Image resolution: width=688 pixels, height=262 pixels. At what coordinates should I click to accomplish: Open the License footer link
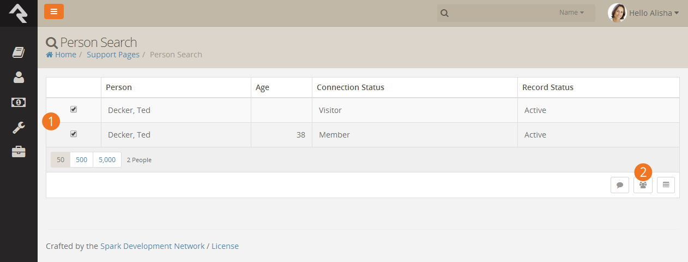(x=225, y=246)
